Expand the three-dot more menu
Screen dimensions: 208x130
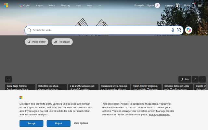point(99,6)
